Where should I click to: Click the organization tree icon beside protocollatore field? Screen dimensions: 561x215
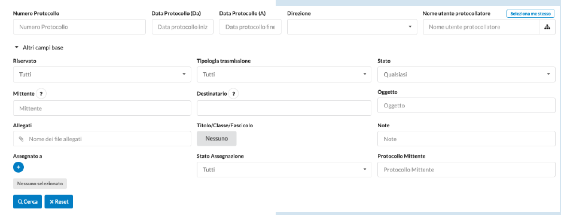pyautogui.click(x=547, y=27)
